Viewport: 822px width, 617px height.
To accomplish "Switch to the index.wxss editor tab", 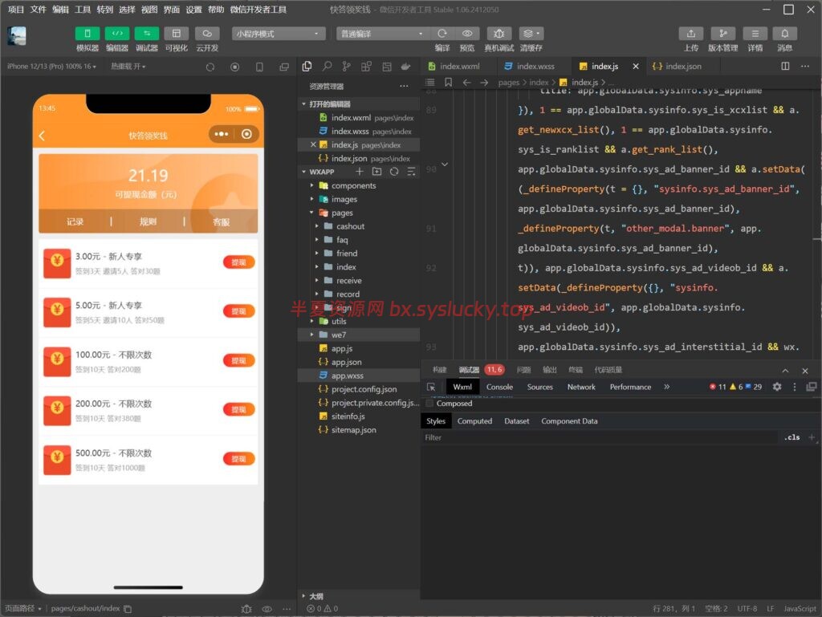I will pos(530,67).
